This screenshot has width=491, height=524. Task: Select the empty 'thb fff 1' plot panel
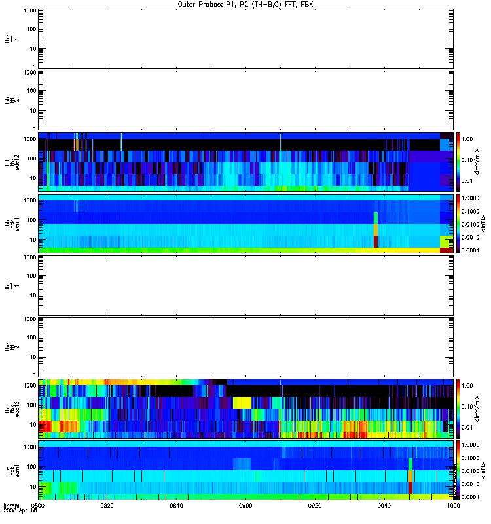point(245,39)
